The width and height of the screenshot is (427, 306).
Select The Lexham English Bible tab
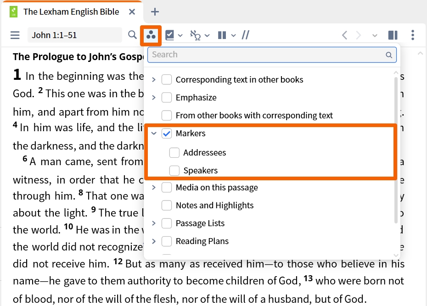(x=71, y=12)
